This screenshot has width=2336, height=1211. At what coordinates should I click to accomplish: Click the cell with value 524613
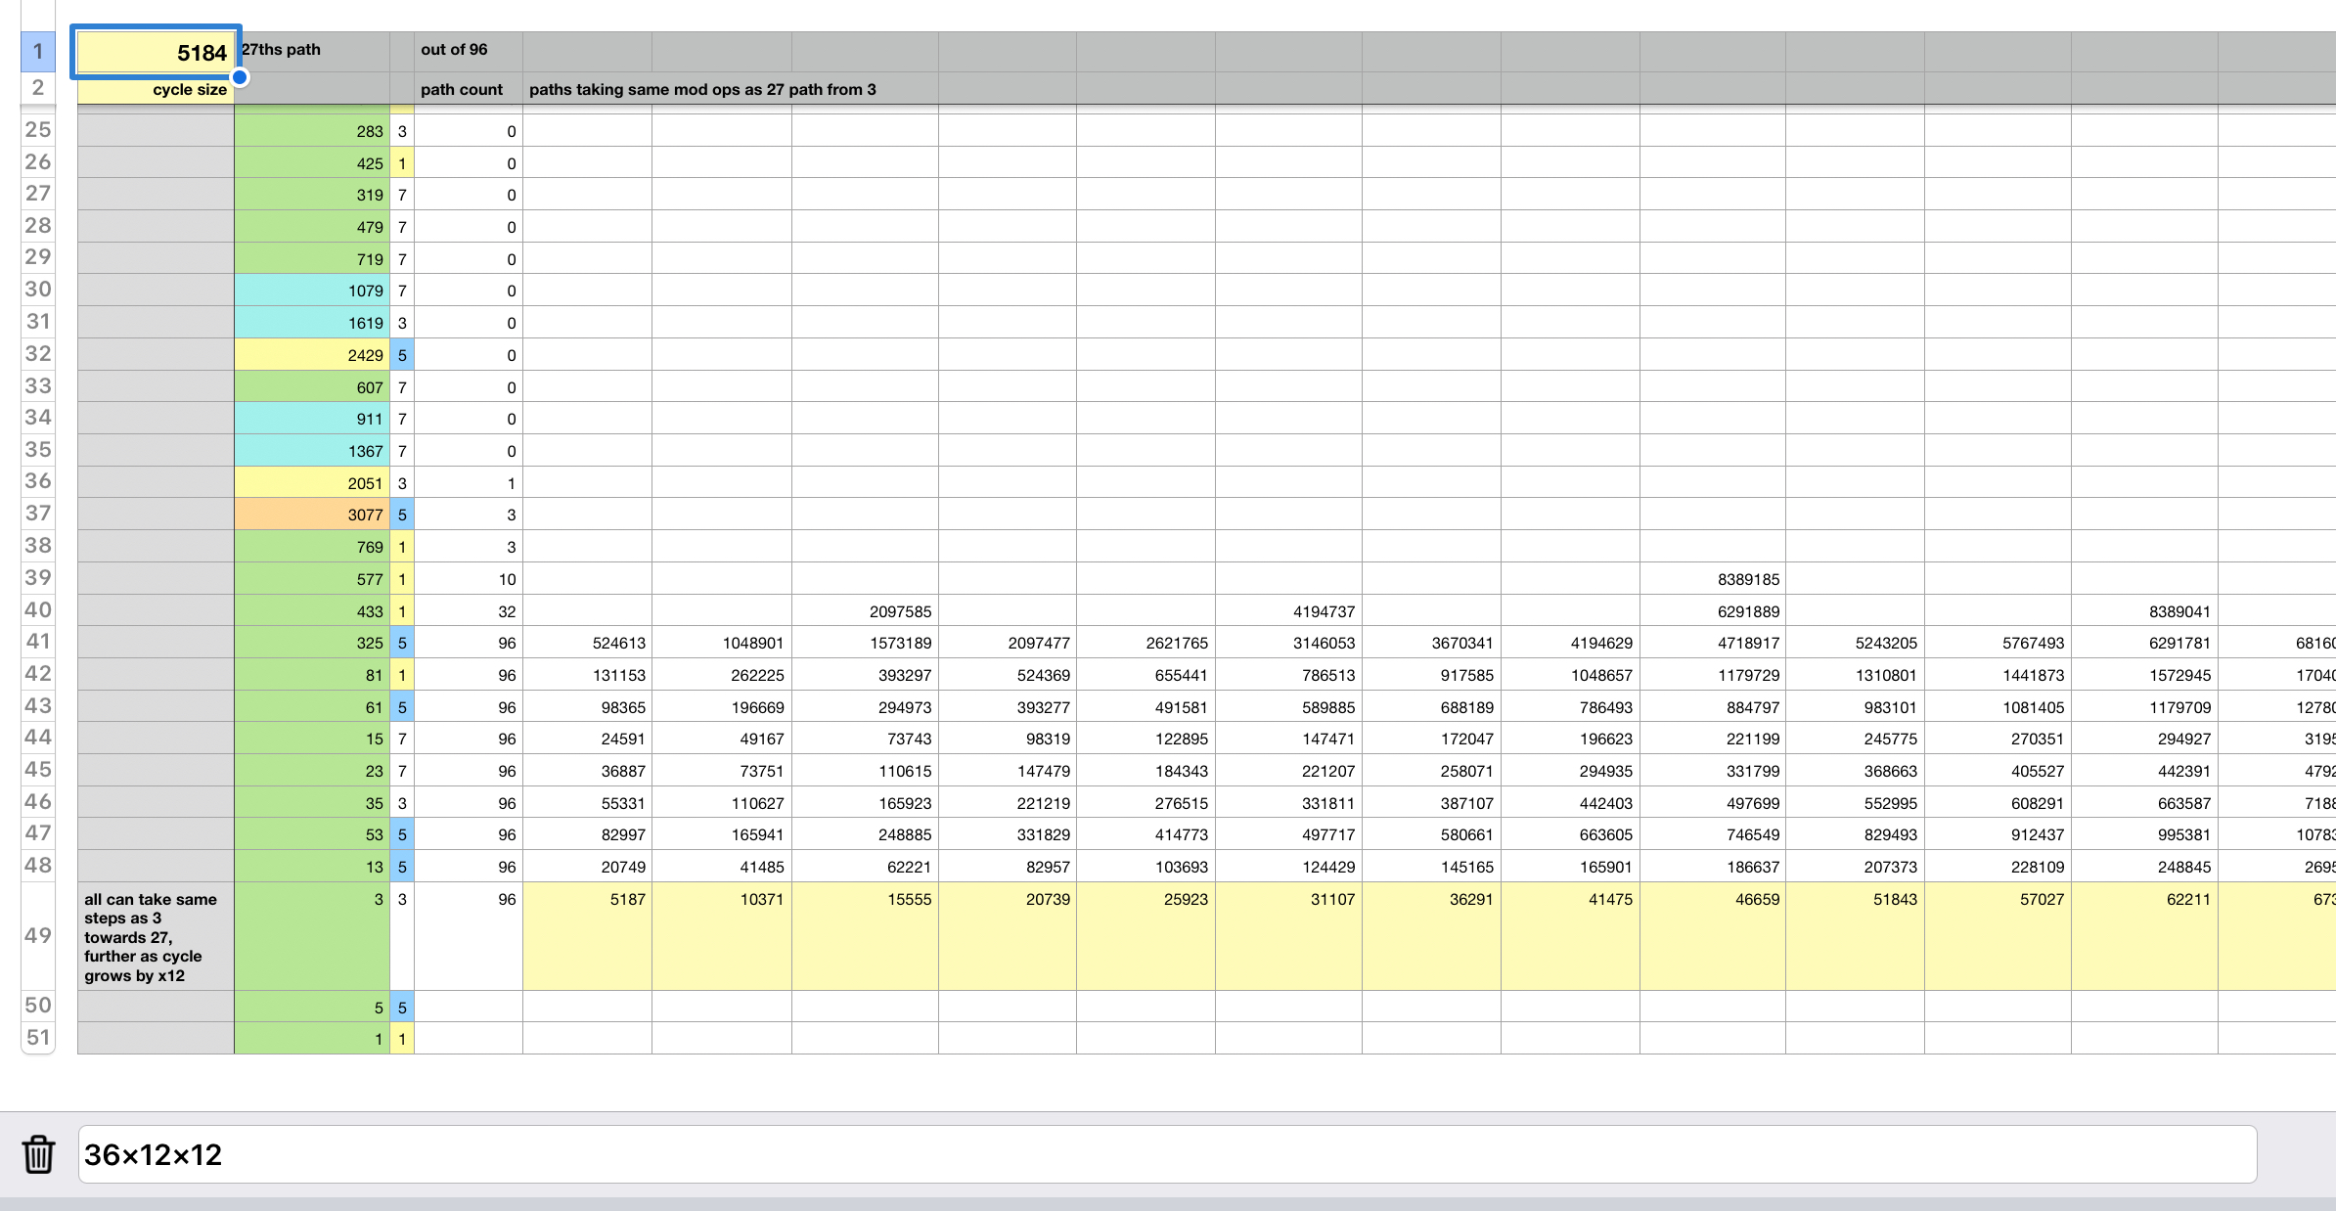[x=587, y=643]
